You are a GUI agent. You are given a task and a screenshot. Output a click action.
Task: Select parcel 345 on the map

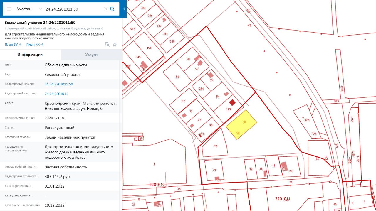(x=138, y=57)
